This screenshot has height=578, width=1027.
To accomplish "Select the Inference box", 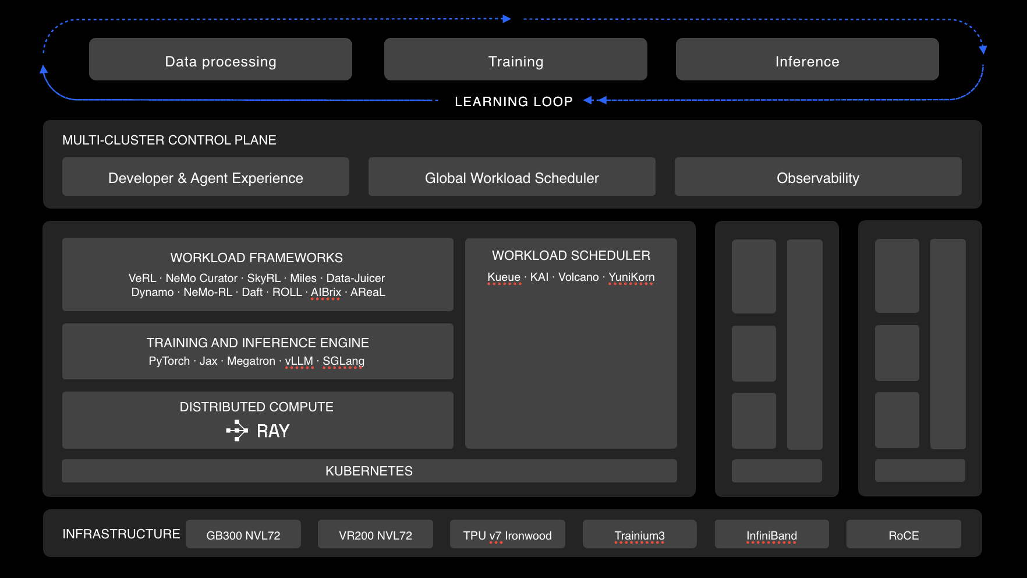I will point(808,59).
